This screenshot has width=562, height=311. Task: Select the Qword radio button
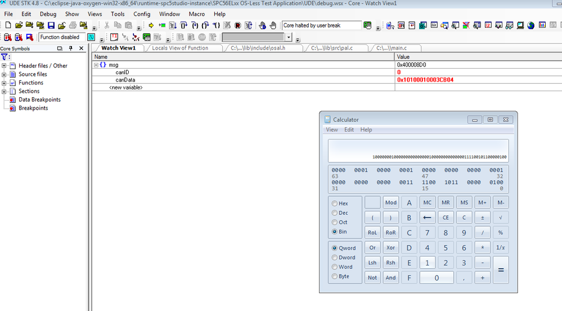334,248
